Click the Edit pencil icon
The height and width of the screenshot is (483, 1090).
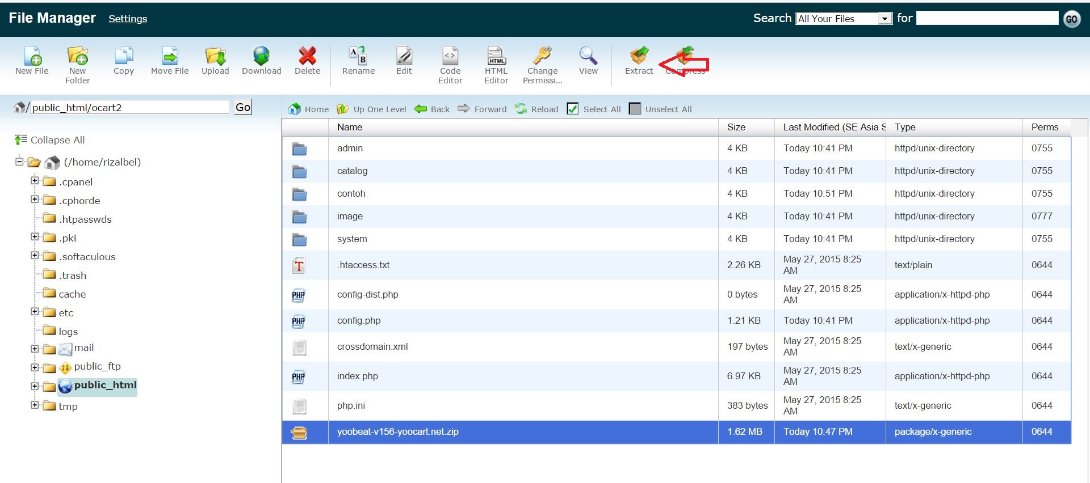pos(404,56)
